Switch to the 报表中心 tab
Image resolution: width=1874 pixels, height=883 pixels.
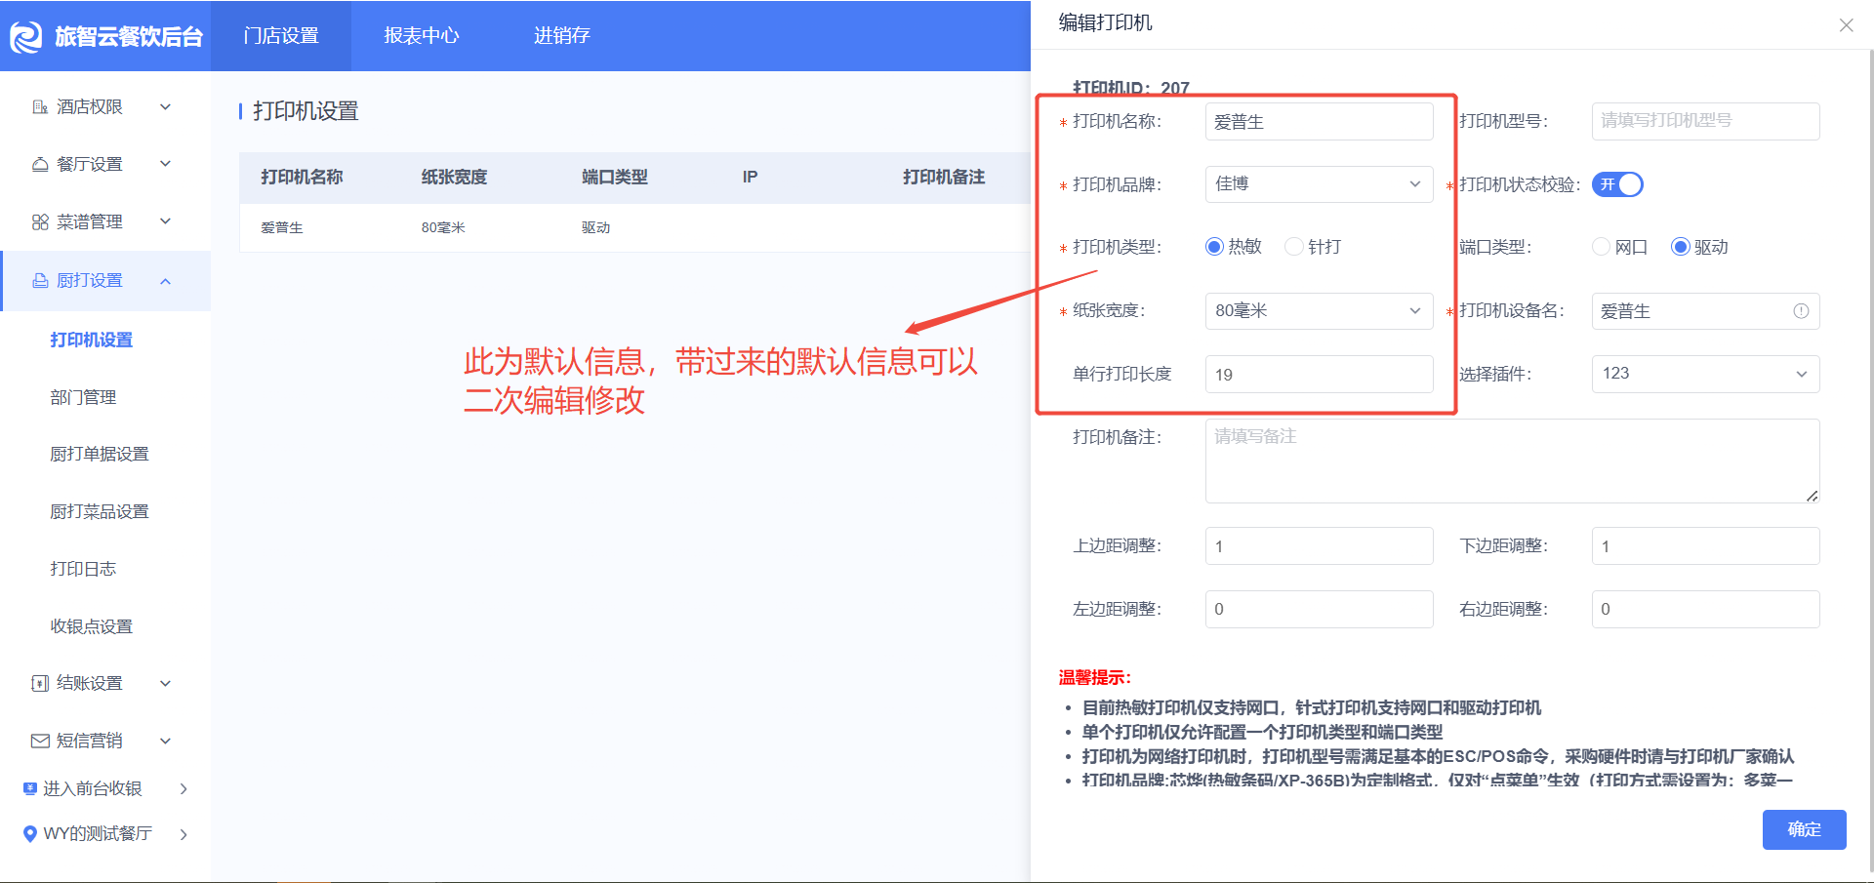(x=422, y=36)
